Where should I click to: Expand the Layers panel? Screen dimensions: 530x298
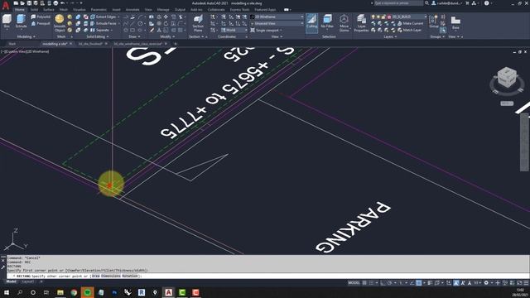click(390, 36)
